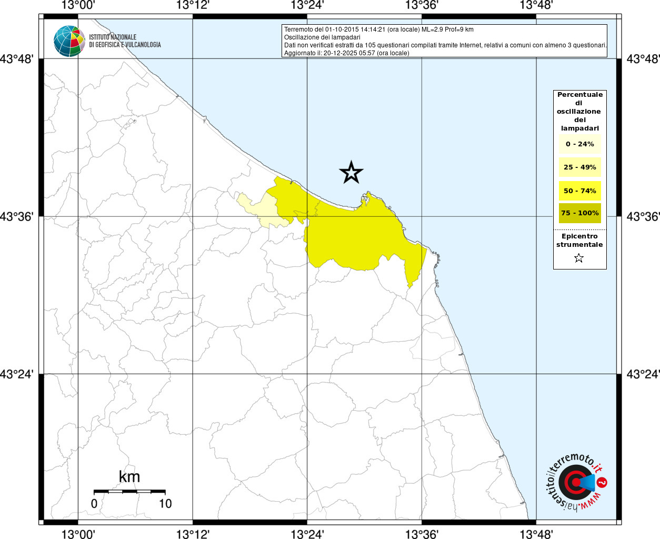660x539 pixels.
Task: Click the star symbol inside the legend
Action: (579, 258)
